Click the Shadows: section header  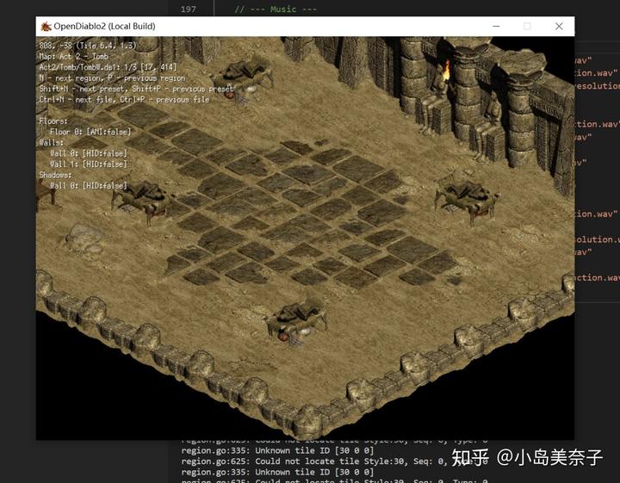(x=56, y=175)
